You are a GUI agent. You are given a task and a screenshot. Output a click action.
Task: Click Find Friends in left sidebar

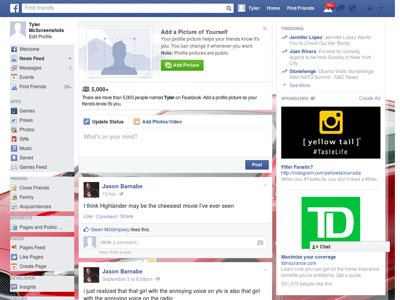(x=33, y=87)
